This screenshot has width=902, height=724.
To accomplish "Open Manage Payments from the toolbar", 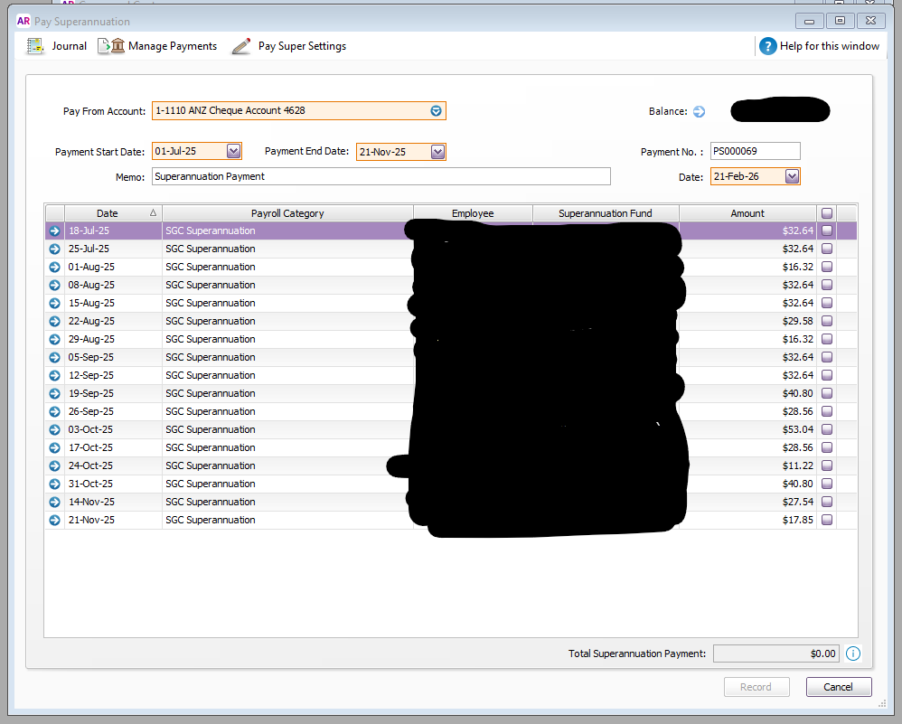I will point(111,46).
